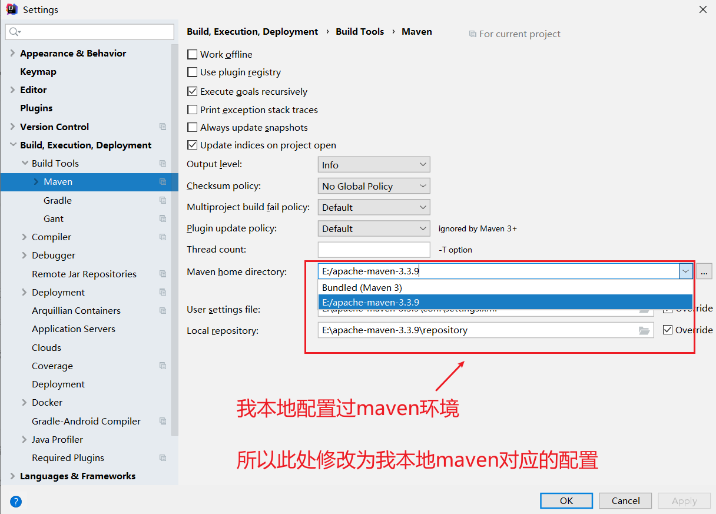This screenshot has width=716, height=514.
Task: Select E:/apache-maven-3.3.9 in the dropdown list
Action: 505,302
